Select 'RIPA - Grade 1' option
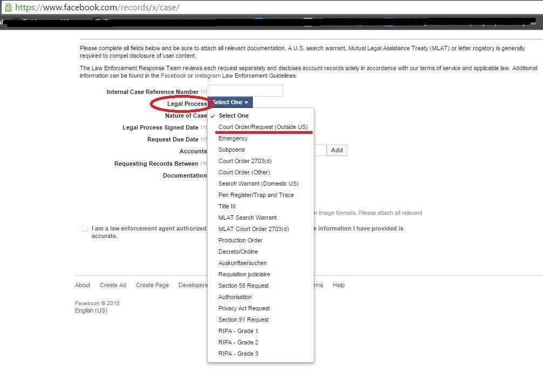543x373 pixels. (x=260, y=331)
